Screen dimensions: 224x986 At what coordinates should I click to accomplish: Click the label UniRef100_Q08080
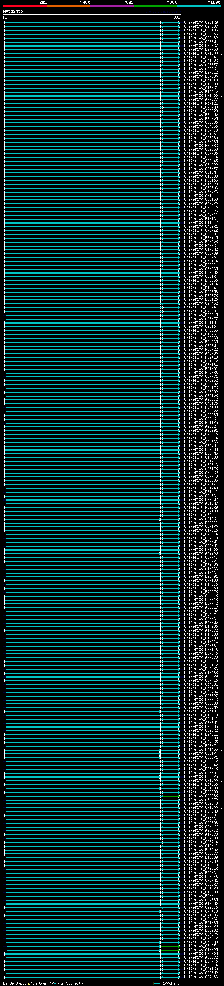201,138
